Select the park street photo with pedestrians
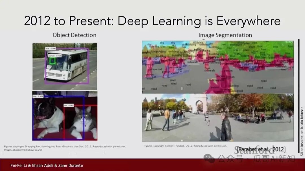 click(x=218, y=118)
